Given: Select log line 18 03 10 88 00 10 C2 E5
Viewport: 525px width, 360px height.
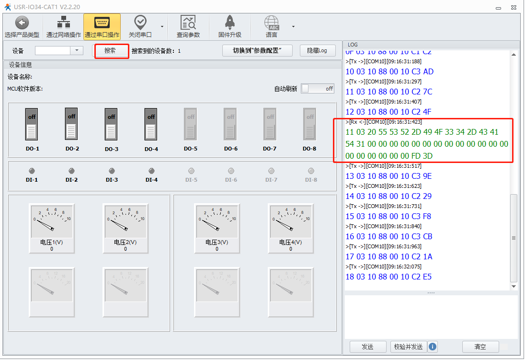Looking at the screenshot, I should pos(388,277).
